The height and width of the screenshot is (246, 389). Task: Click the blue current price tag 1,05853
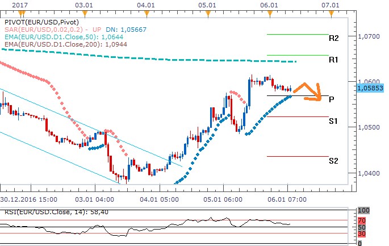point(371,89)
